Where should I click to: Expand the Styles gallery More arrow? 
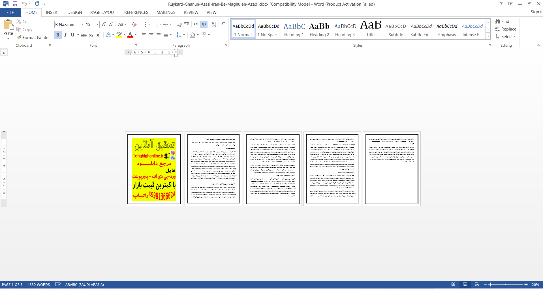tap(488, 36)
